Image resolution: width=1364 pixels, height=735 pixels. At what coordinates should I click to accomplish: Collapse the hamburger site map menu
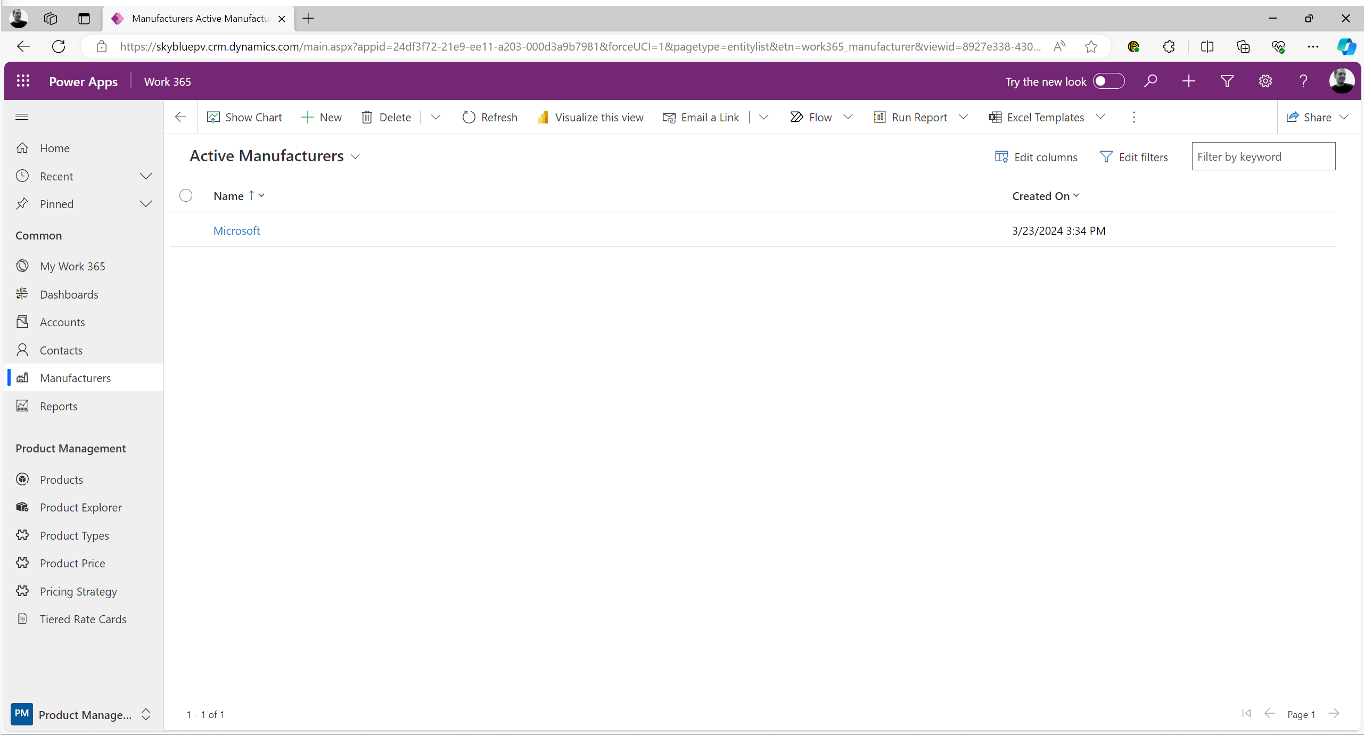[22, 117]
